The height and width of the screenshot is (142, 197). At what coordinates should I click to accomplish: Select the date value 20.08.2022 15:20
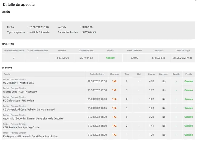(x=39, y=27)
